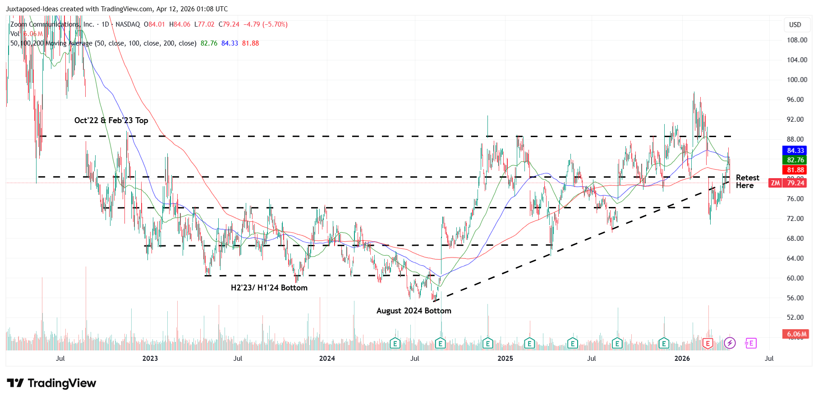Select the "August 2024 Bottom" annotation

[414, 311]
